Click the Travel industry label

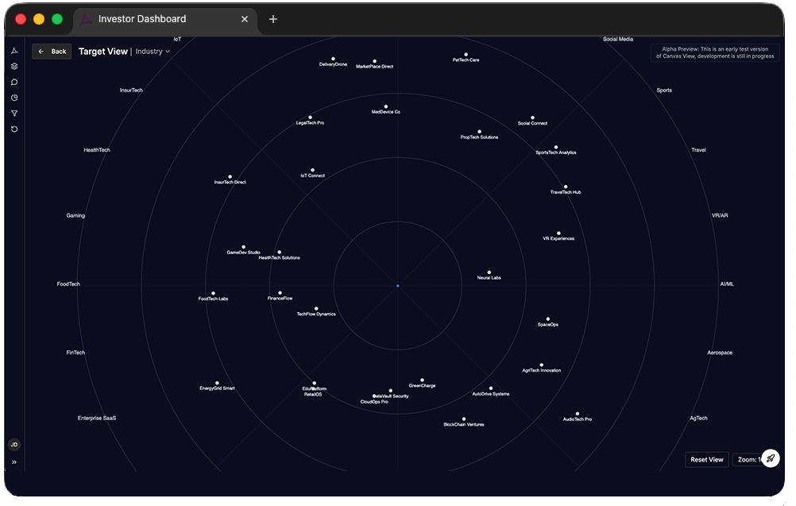(698, 150)
